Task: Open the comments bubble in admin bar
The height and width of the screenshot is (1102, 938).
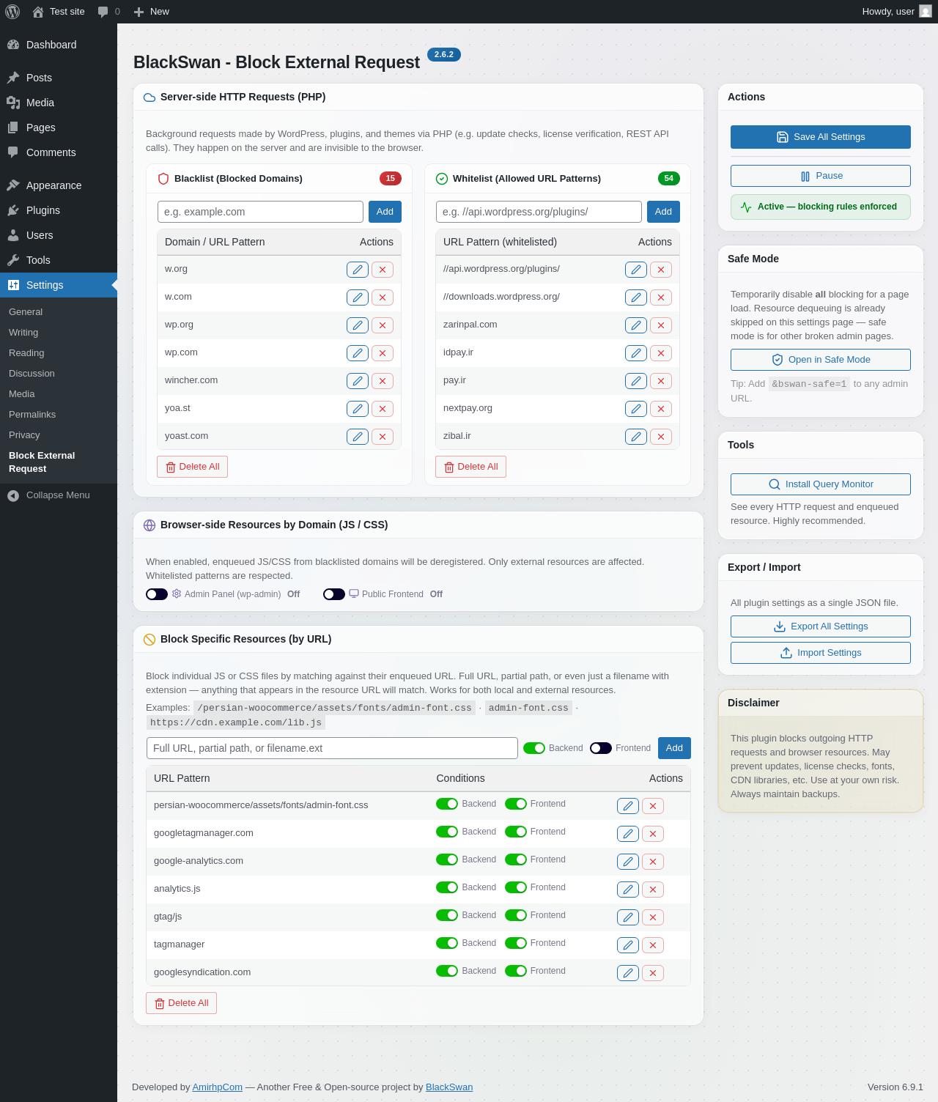Action: click(x=108, y=12)
